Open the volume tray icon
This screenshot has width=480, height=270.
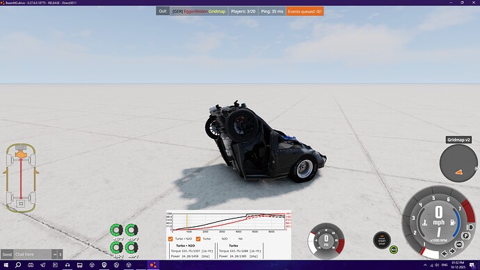437,265
